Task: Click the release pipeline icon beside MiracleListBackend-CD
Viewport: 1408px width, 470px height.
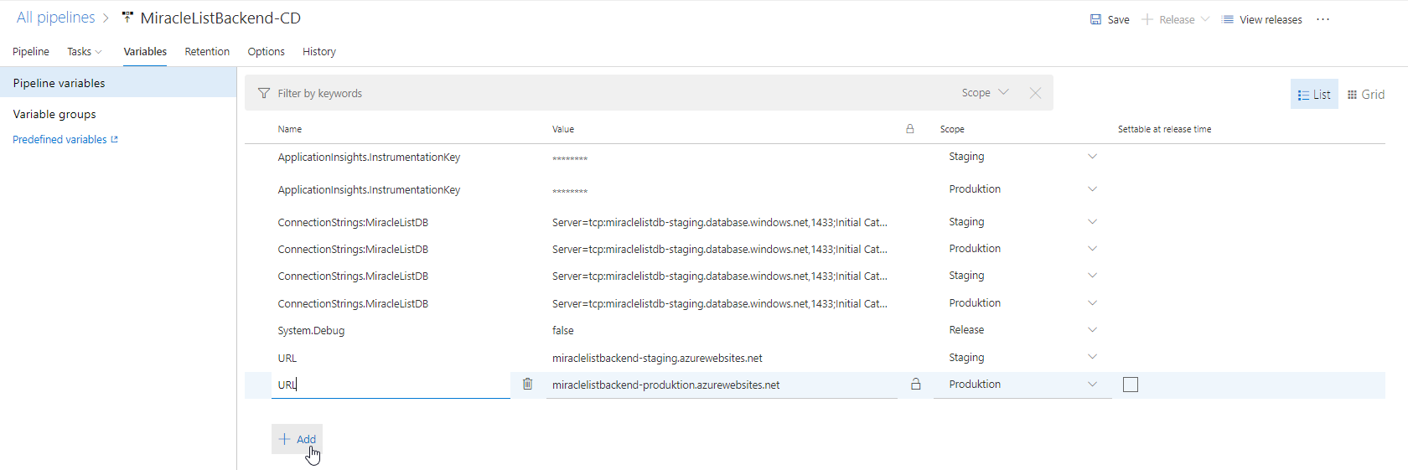Action: 127,18
